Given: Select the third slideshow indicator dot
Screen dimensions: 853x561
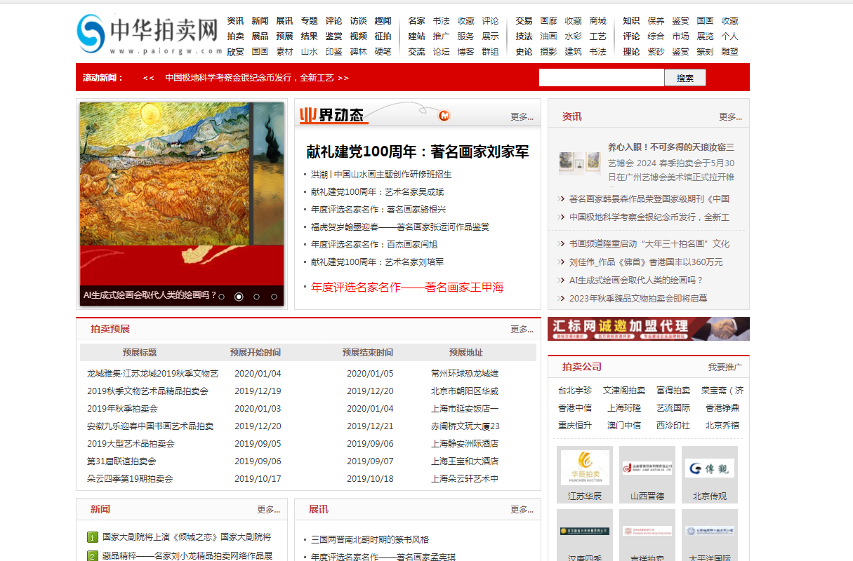Looking at the screenshot, I should [x=256, y=297].
